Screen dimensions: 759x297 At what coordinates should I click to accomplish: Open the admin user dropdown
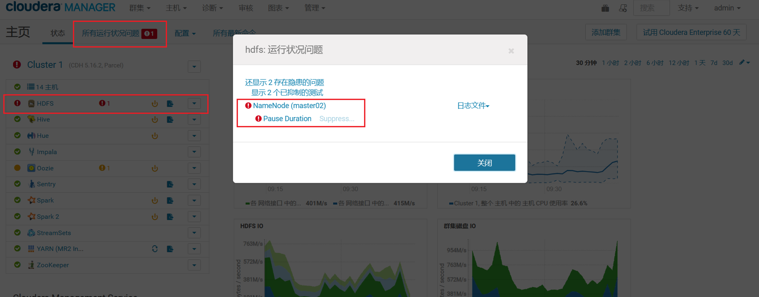(x=727, y=8)
